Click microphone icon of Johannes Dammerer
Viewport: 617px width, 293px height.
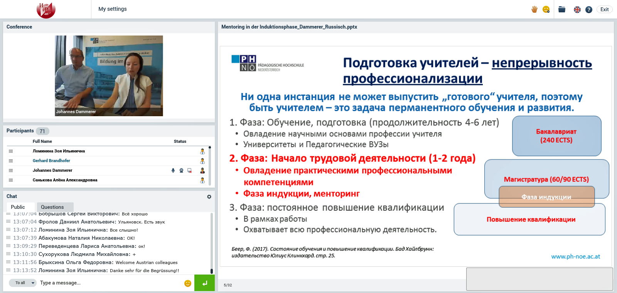173,170
